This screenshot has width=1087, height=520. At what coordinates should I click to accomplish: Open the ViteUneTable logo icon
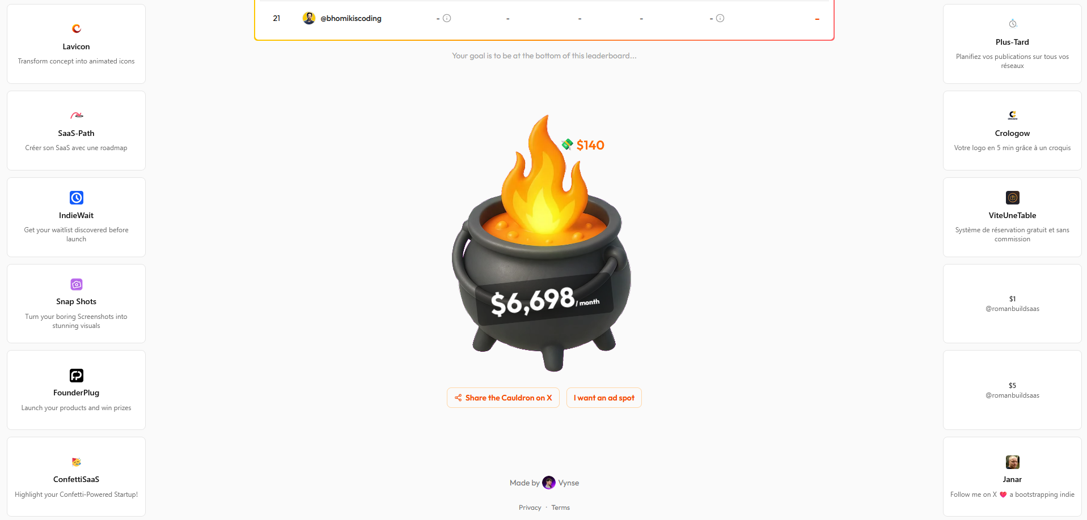tap(1013, 198)
